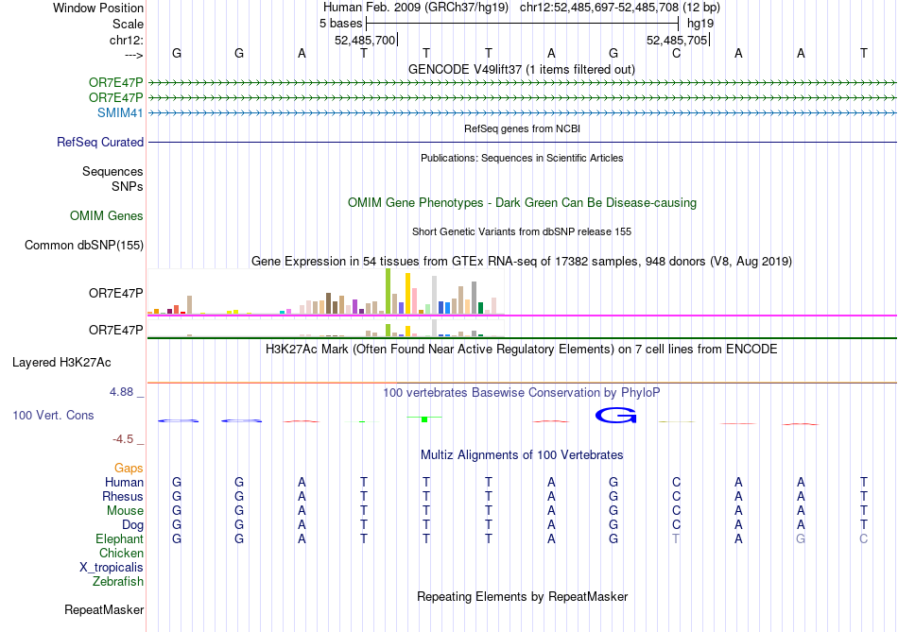
Task: Click the C base in the reference sequence row
Action: 677,53
